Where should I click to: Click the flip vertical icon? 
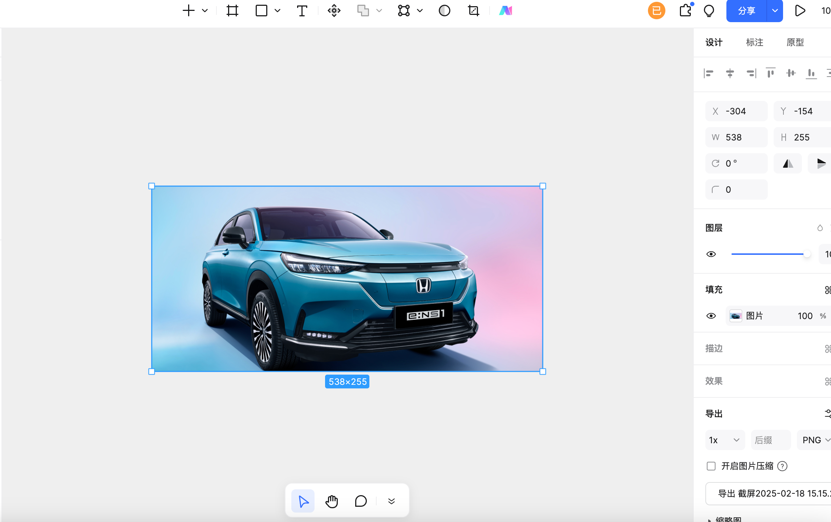820,163
